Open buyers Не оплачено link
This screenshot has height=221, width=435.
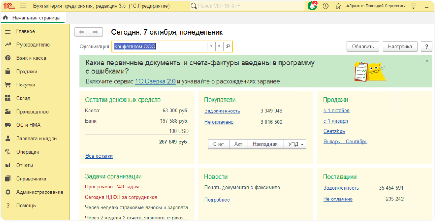pos(219,122)
